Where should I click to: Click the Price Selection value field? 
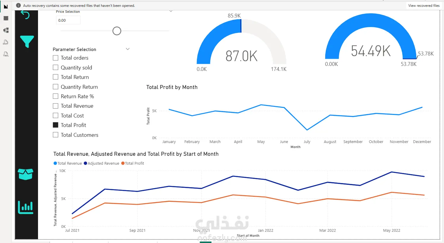(68, 20)
